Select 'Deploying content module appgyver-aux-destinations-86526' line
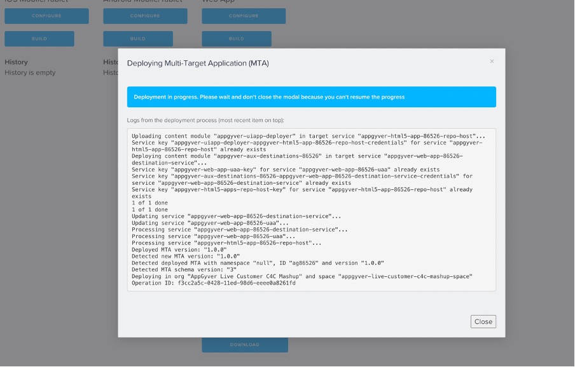This screenshot has width=575, height=367. 297,159
